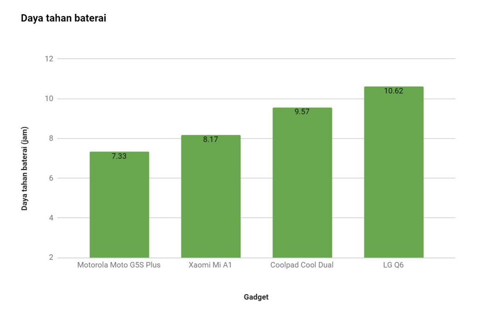Viewport: 477px width, 316px height.
Task: Click the chart title Daya tahan baterai
Action: (x=63, y=19)
